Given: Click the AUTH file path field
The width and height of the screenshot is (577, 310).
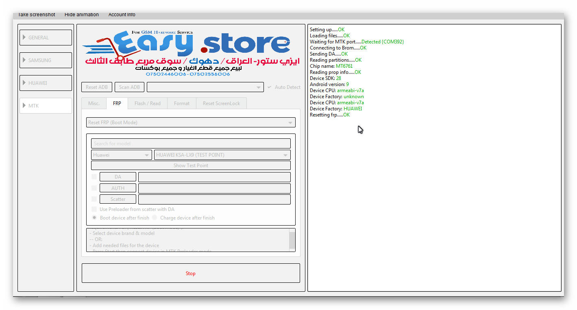Looking at the screenshot, I should 214,188.
